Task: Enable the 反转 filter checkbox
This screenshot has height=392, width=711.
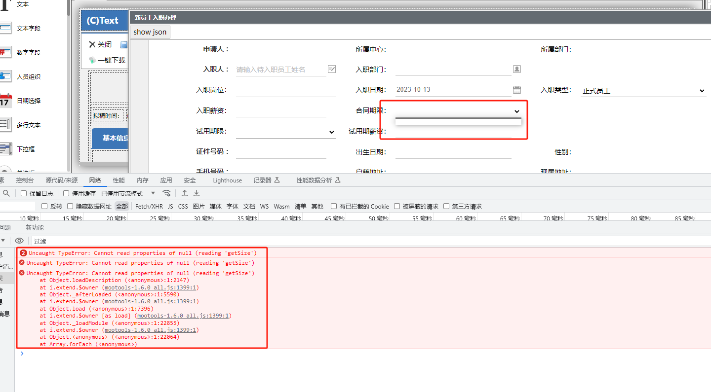Action: tap(44, 206)
